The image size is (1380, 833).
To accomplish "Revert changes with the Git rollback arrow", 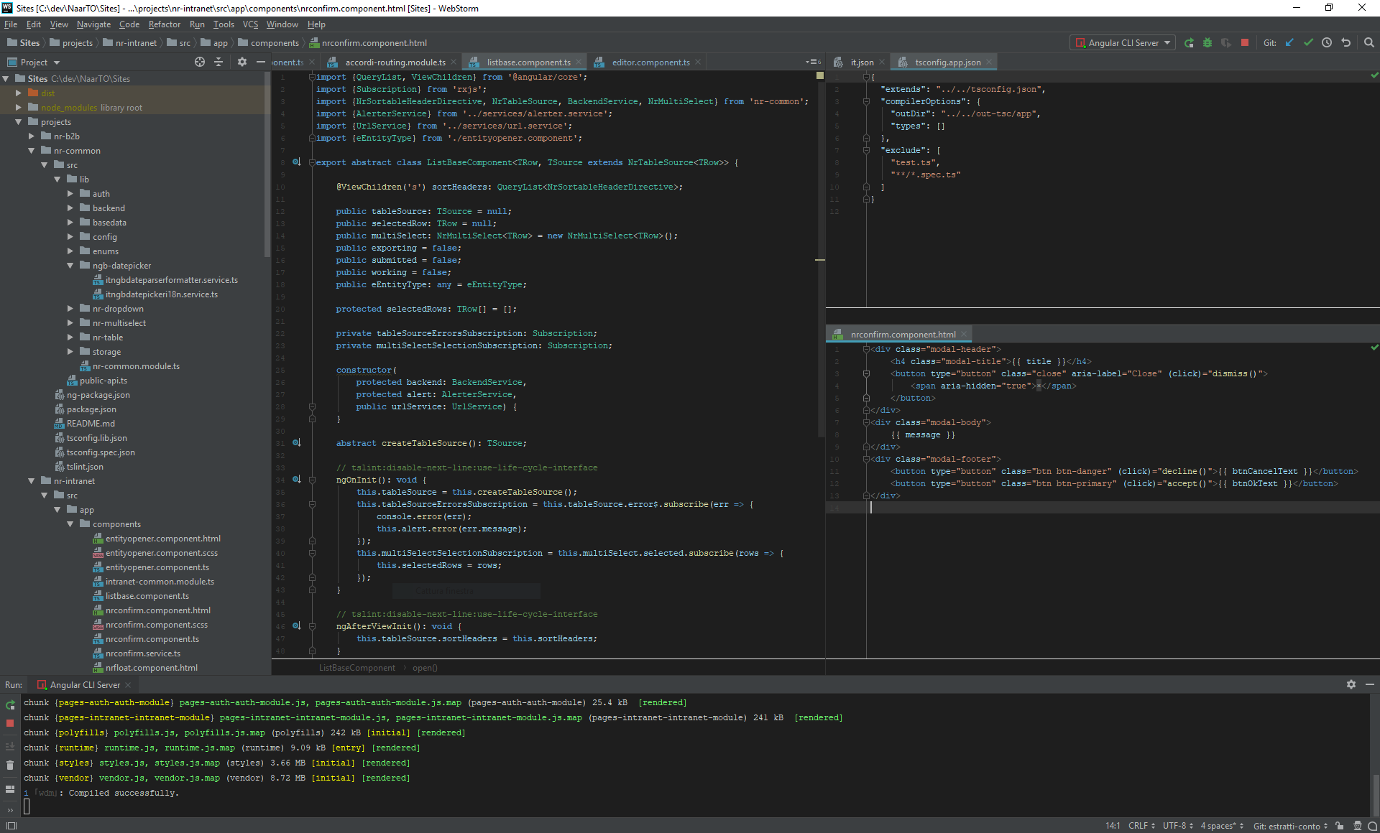I will coord(1345,43).
